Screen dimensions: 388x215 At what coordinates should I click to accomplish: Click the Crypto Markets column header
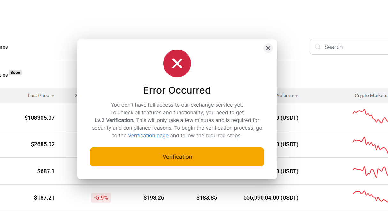click(371, 96)
